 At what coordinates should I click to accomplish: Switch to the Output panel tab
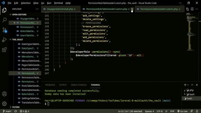point(63,85)
